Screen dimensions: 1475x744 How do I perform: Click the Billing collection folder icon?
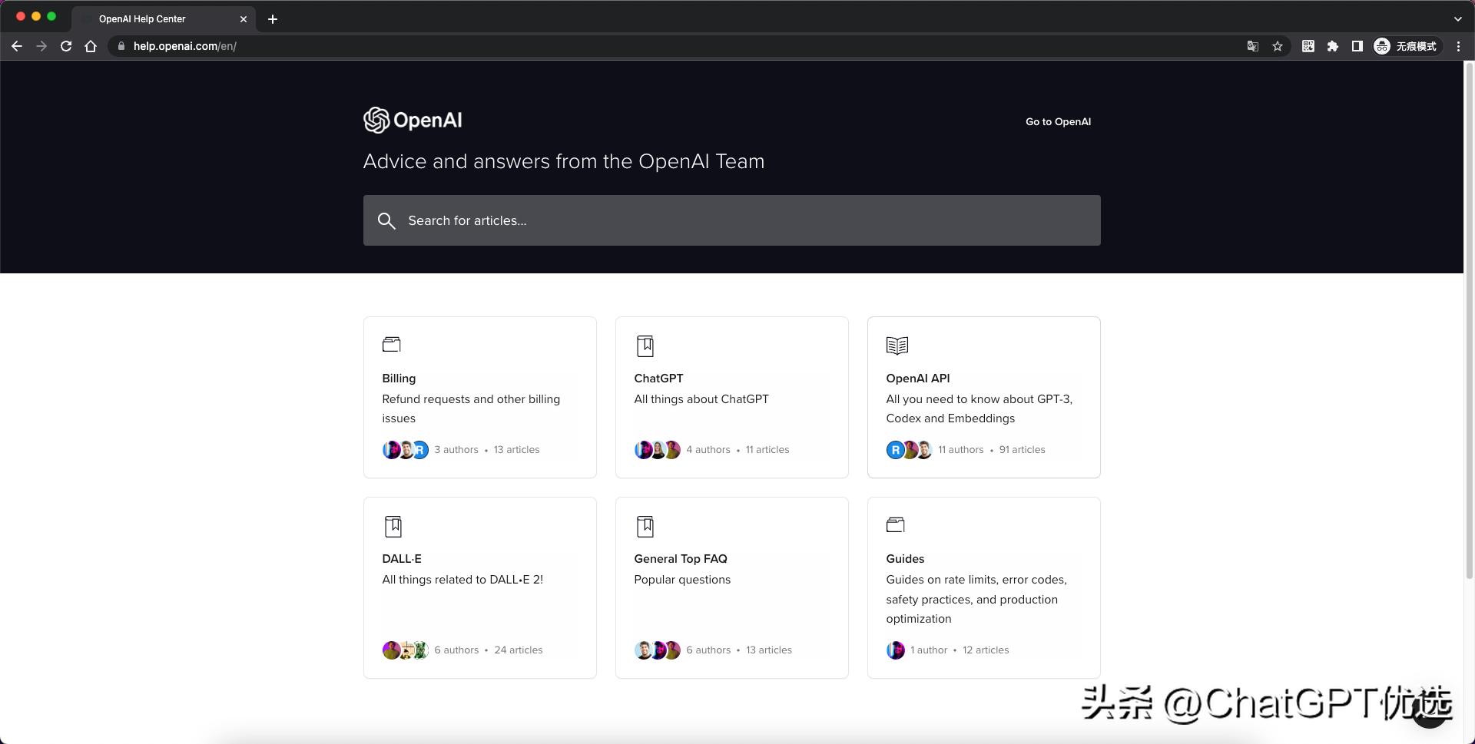(392, 345)
